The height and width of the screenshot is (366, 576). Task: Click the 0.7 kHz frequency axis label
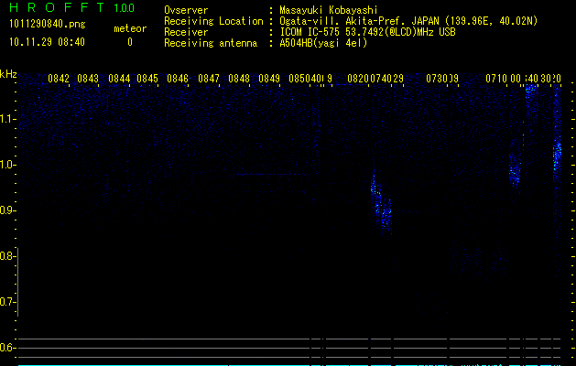[7, 302]
